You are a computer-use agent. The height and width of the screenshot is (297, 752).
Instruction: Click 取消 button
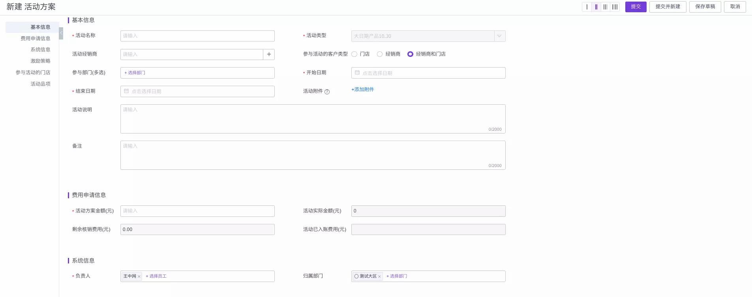pyautogui.click(x=735, y=7)
